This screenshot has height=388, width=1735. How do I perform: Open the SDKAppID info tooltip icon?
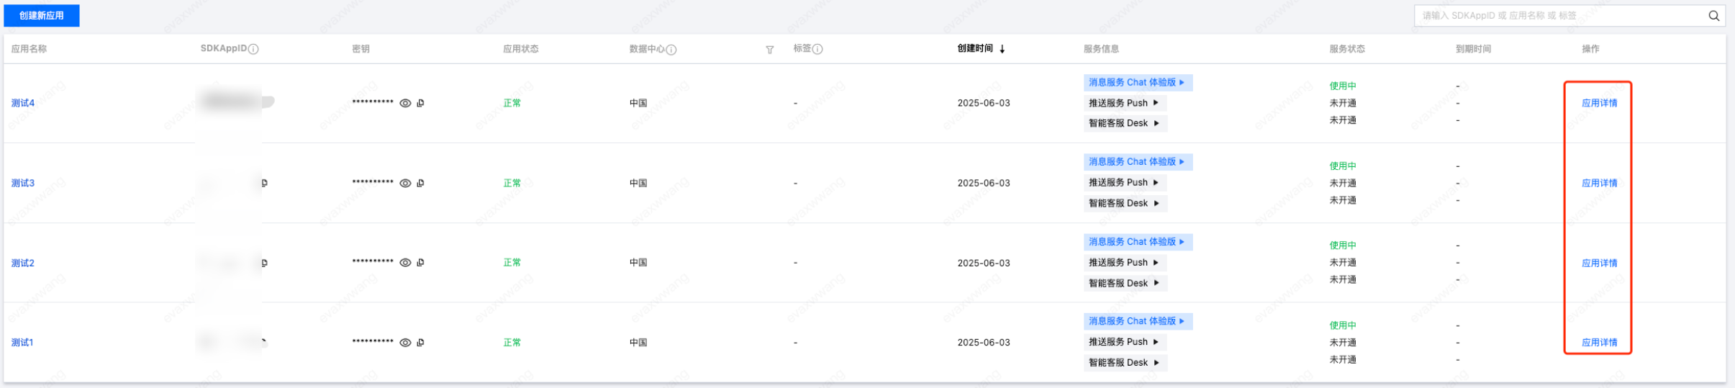click(x=253, y=49)
